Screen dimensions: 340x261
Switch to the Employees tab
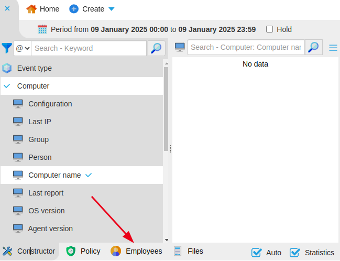pos(137,251)
